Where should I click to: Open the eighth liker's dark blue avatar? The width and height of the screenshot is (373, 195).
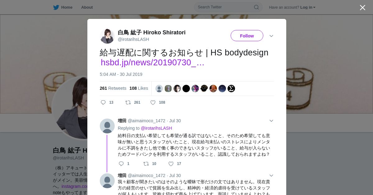pos(222,89)
